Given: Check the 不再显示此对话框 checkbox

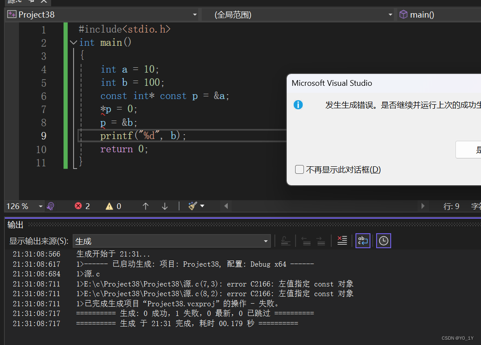Looking at the screenshot, I should click(300, 169).
